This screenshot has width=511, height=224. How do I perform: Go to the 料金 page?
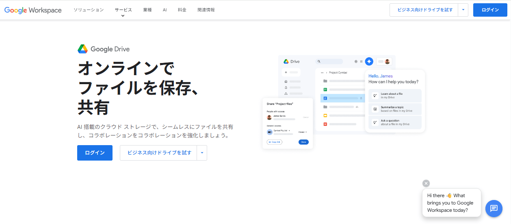click(182, 10)
